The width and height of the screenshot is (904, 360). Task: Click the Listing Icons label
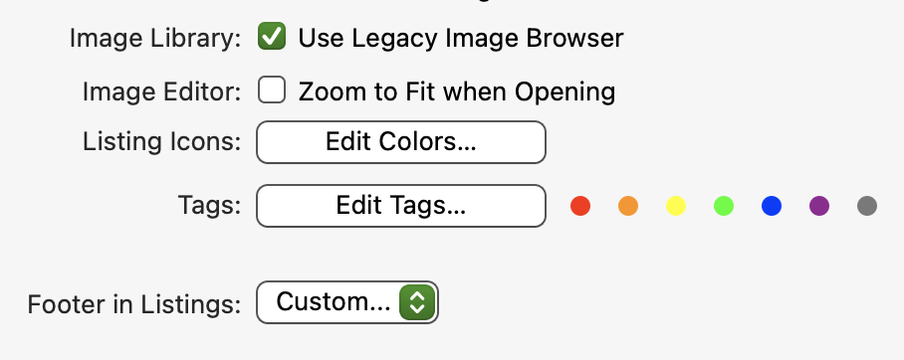click(161, 142)
